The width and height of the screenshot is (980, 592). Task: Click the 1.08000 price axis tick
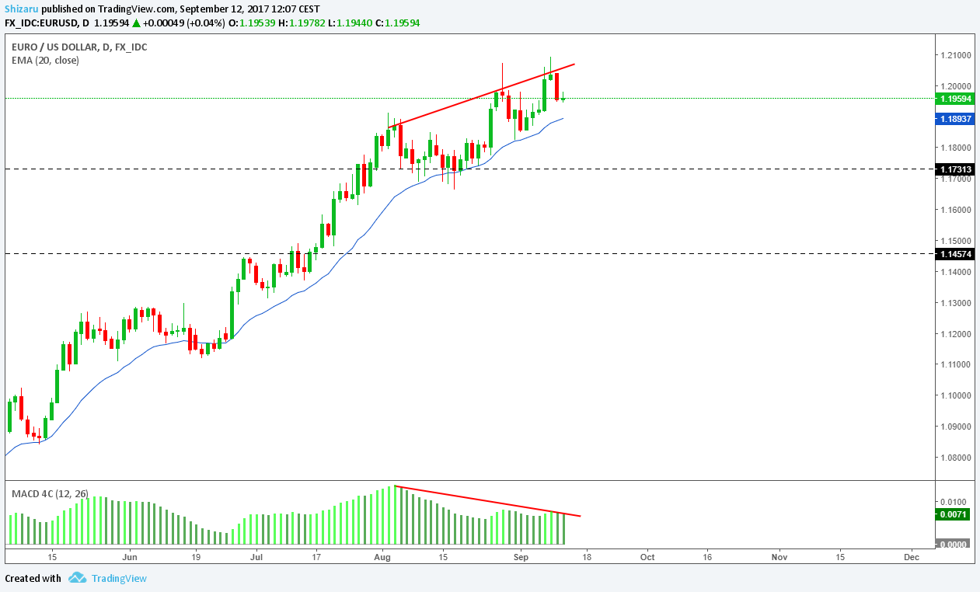click(955, 458)
